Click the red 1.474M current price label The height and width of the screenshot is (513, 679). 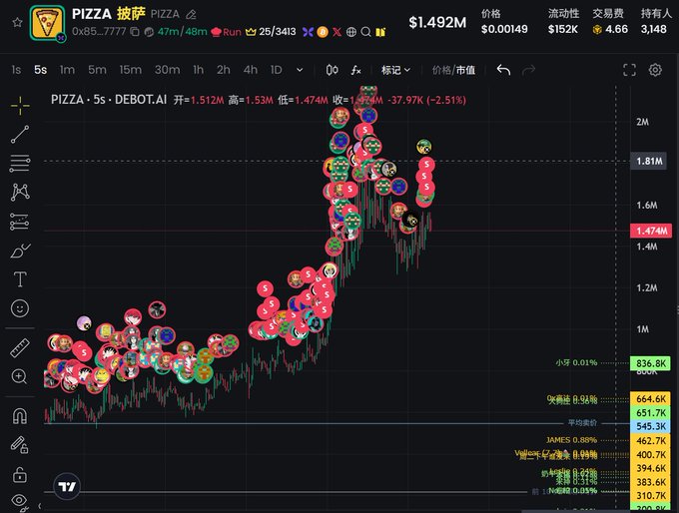651,231
